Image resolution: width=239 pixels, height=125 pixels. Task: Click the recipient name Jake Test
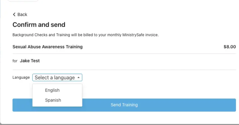click(x=30, y=61)
